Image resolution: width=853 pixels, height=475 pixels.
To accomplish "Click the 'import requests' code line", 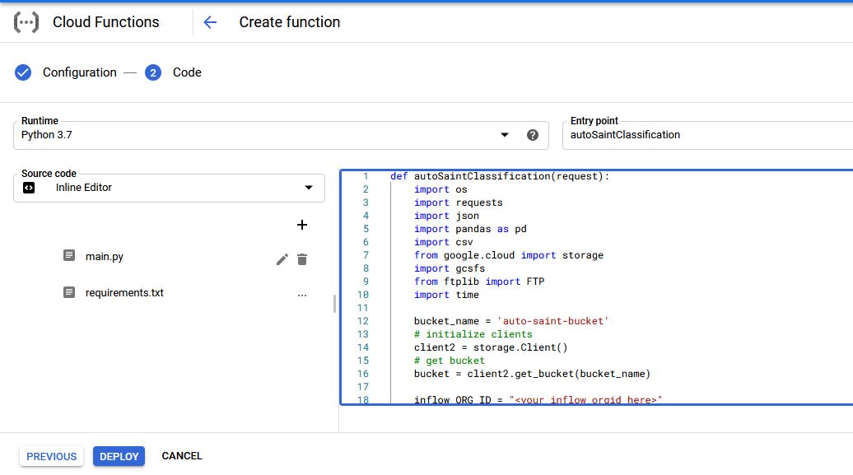I will coord(459,203).
